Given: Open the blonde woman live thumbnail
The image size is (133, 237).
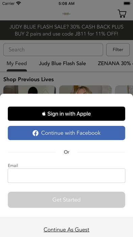Looking at the screenshot, I should tap(85, 90).
